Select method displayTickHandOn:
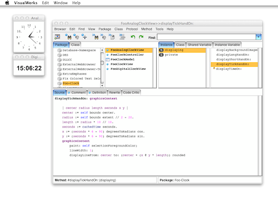The height and width of the screenshot is (202, 278). click(234, 64)
